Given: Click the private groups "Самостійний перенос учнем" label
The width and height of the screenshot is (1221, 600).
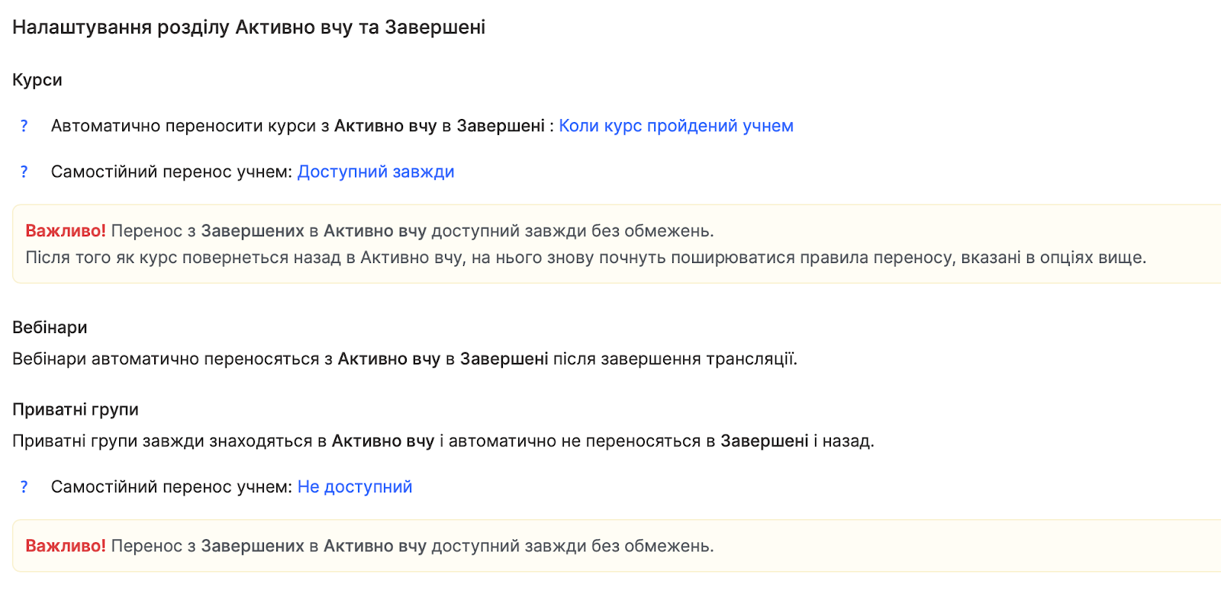Looking at the screenshot, I should pyautogui.click(x=171, y=486).
